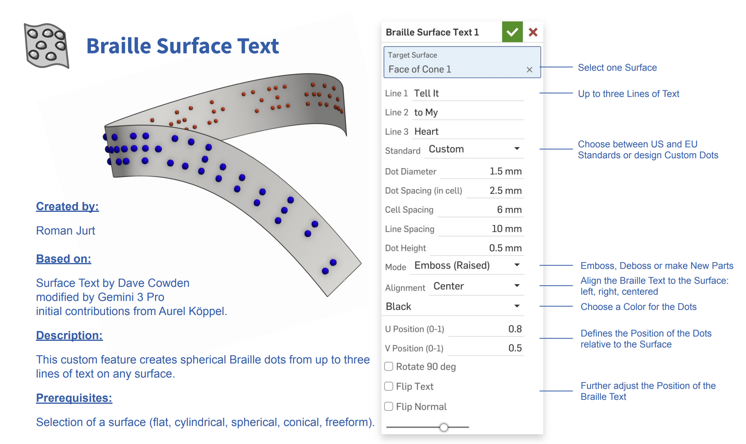Click the Flip Normal label
Image resolution: width=746 pixels, height=444 pixels.
pyautogui.click(x=421, y=407)
